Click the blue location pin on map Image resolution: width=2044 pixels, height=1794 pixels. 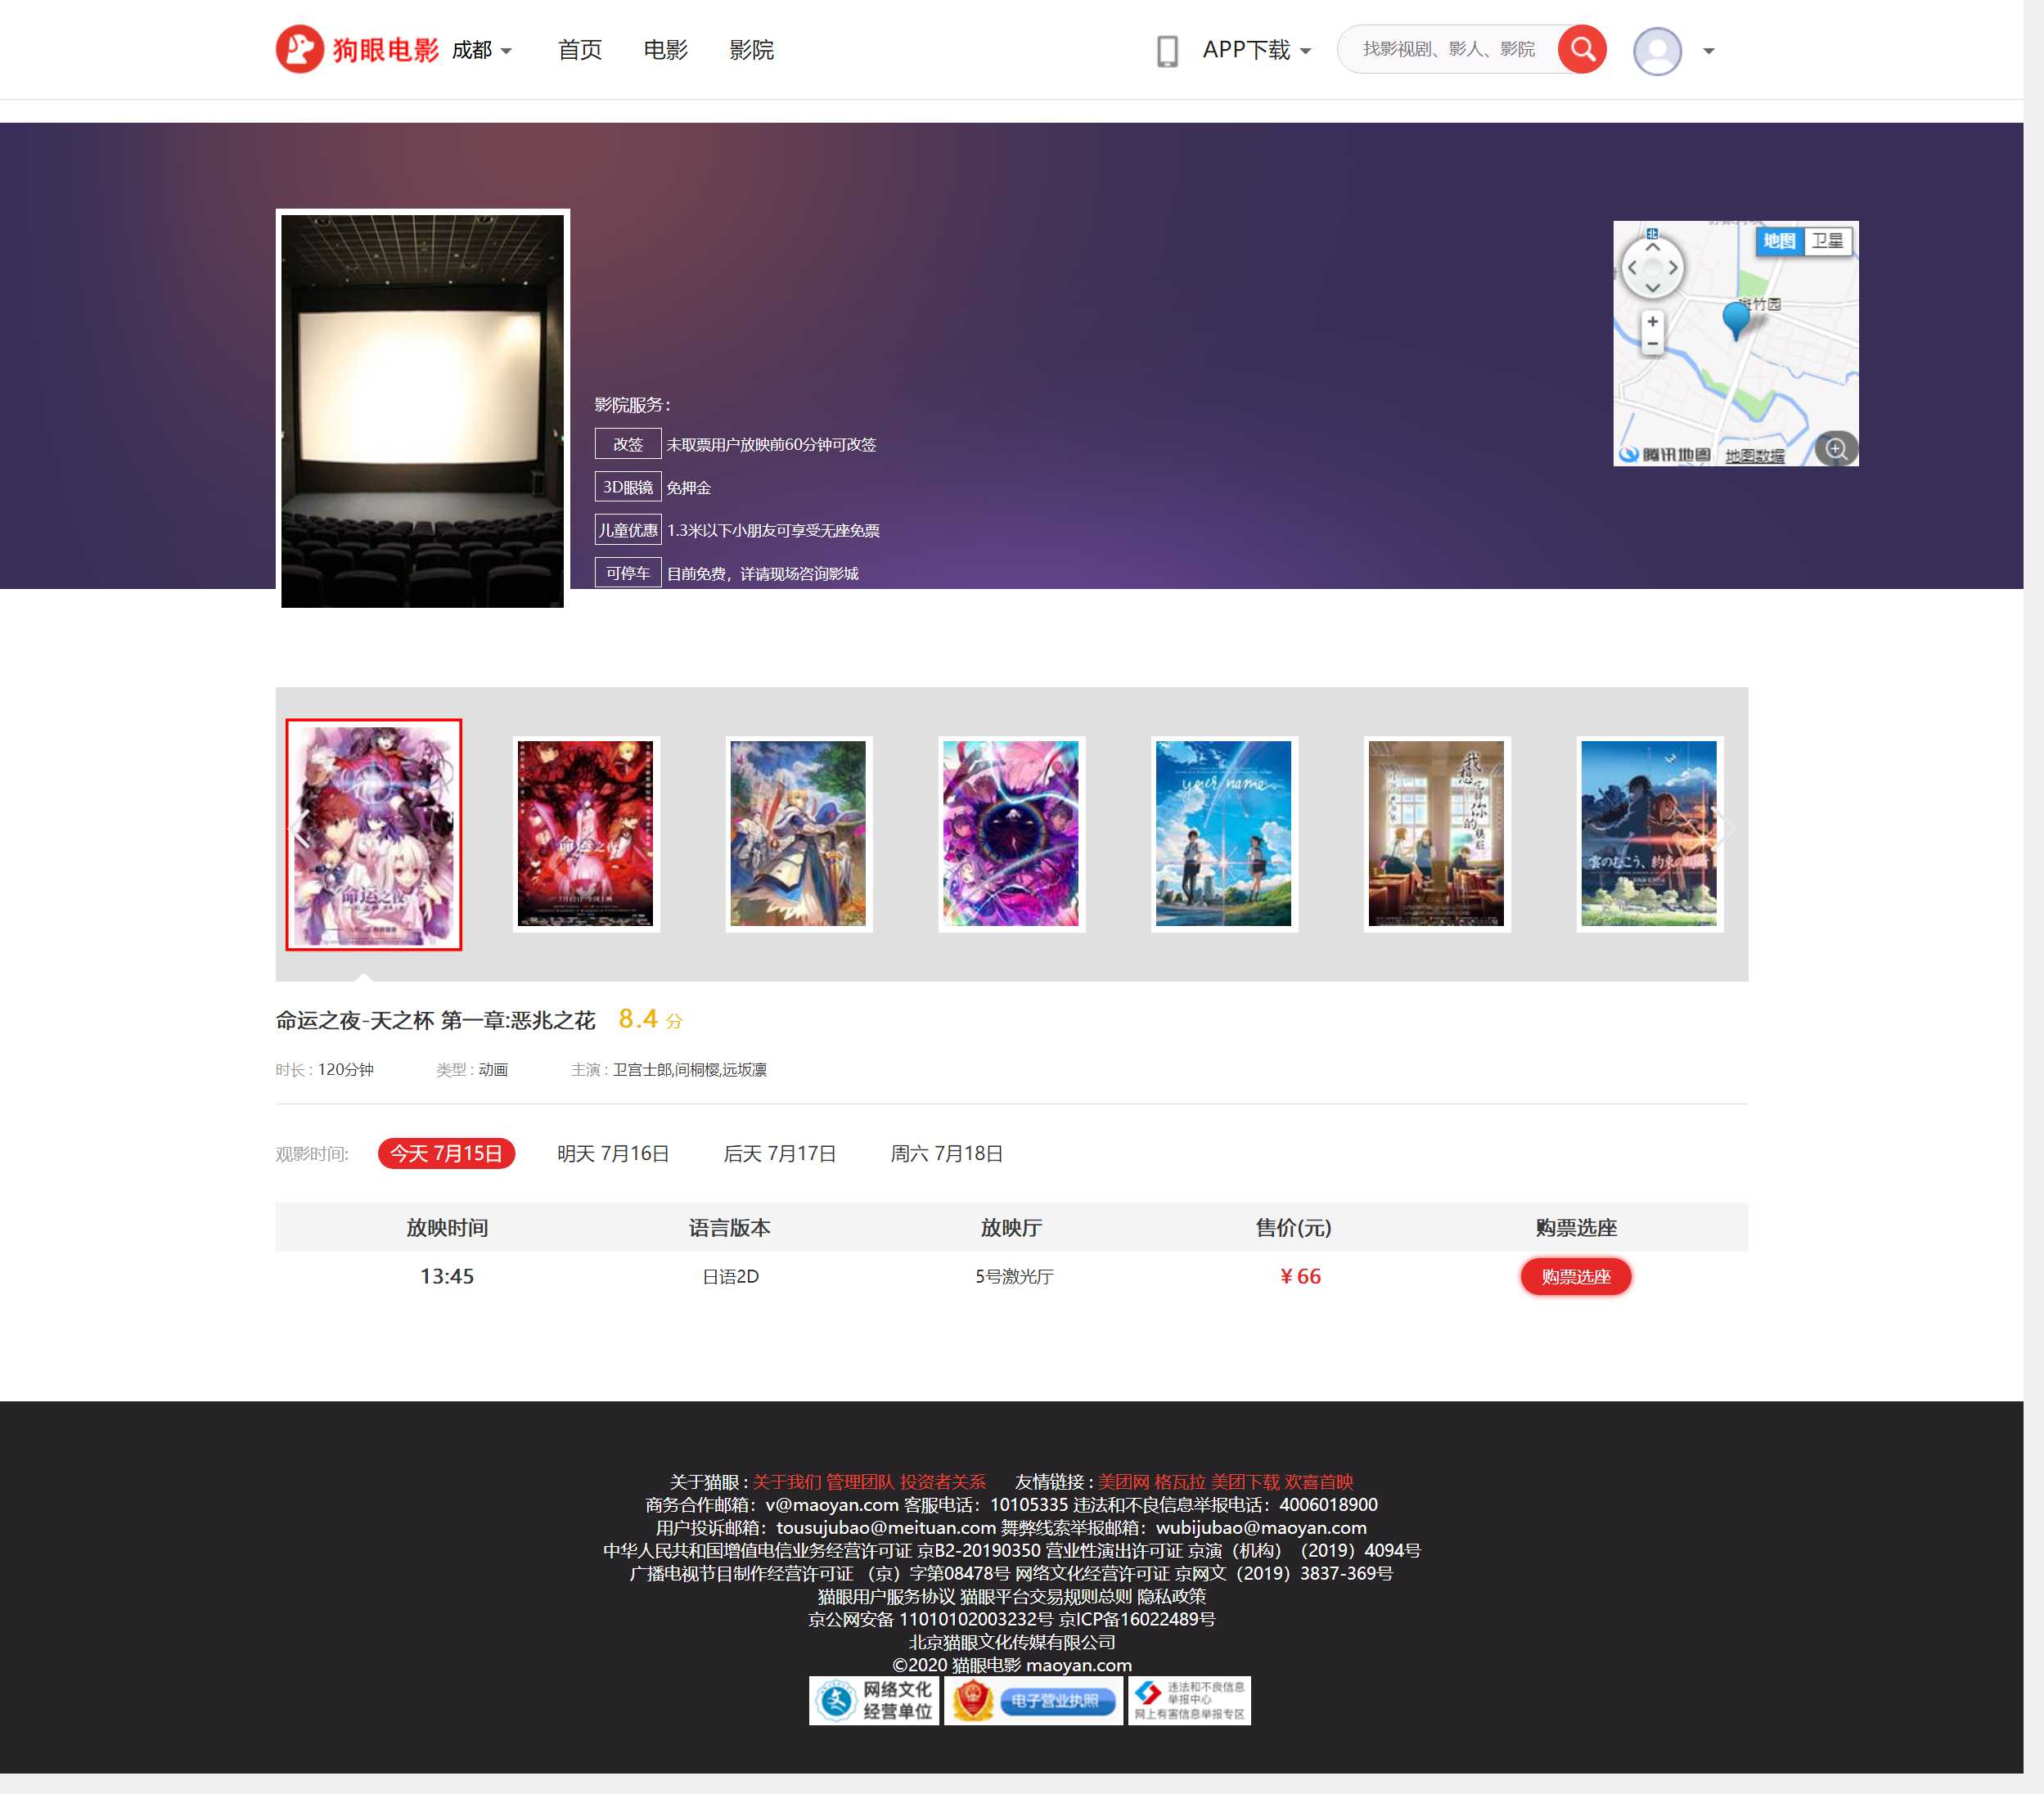(x=1735, y=319)
